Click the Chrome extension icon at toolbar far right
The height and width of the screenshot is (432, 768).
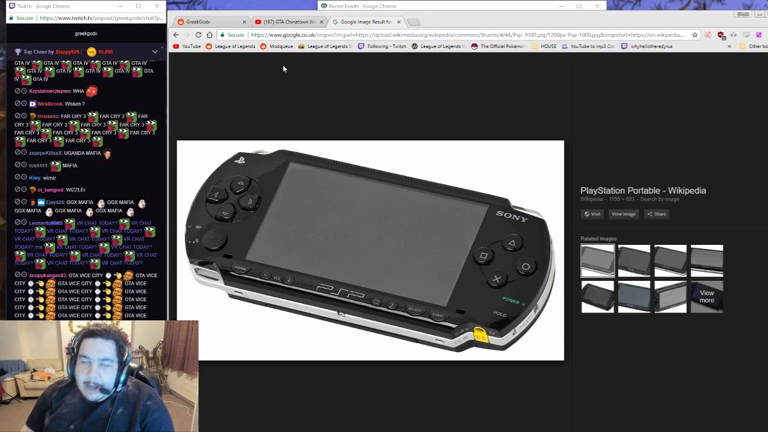coord(758,35)
